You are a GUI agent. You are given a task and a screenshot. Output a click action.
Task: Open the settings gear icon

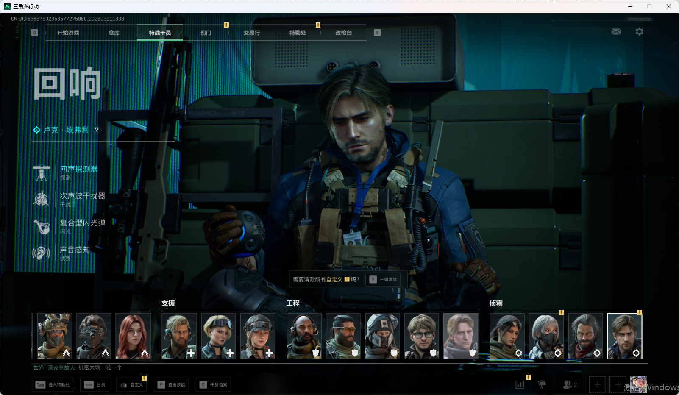pos(639,32)
